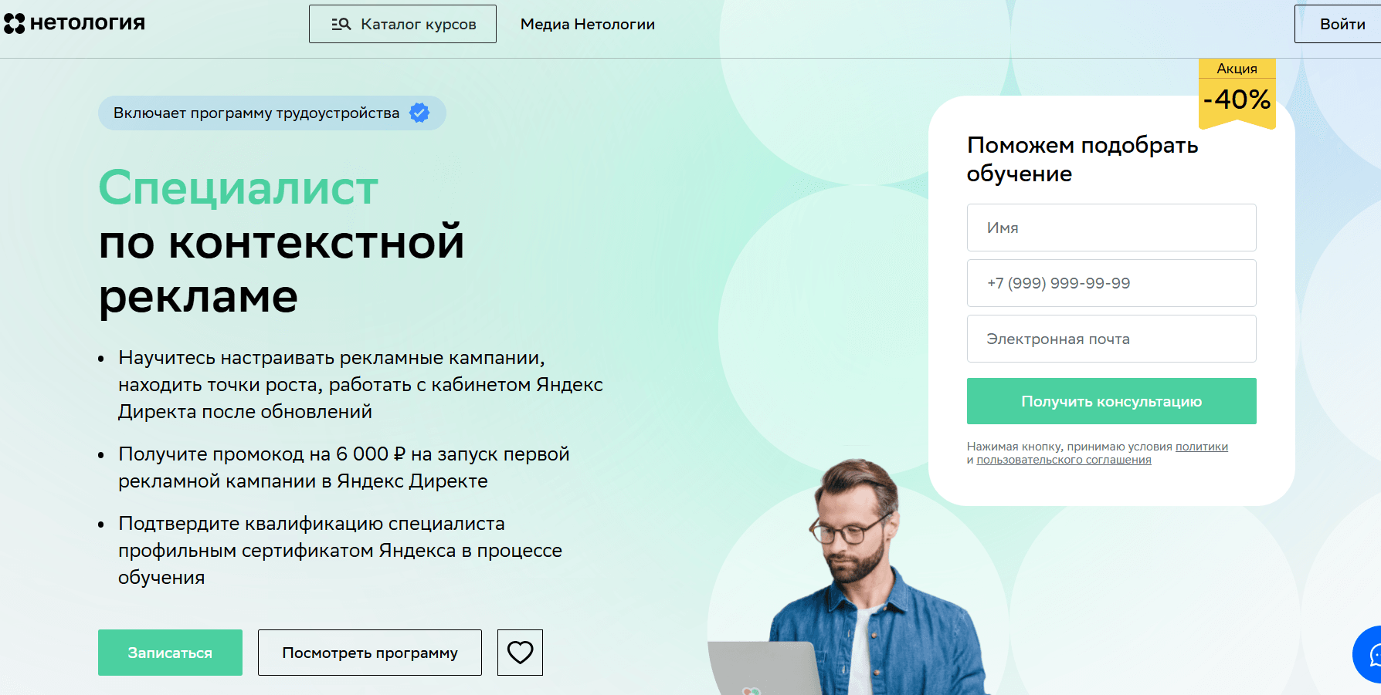Go to Медиа Нетологии

[588, 24]
